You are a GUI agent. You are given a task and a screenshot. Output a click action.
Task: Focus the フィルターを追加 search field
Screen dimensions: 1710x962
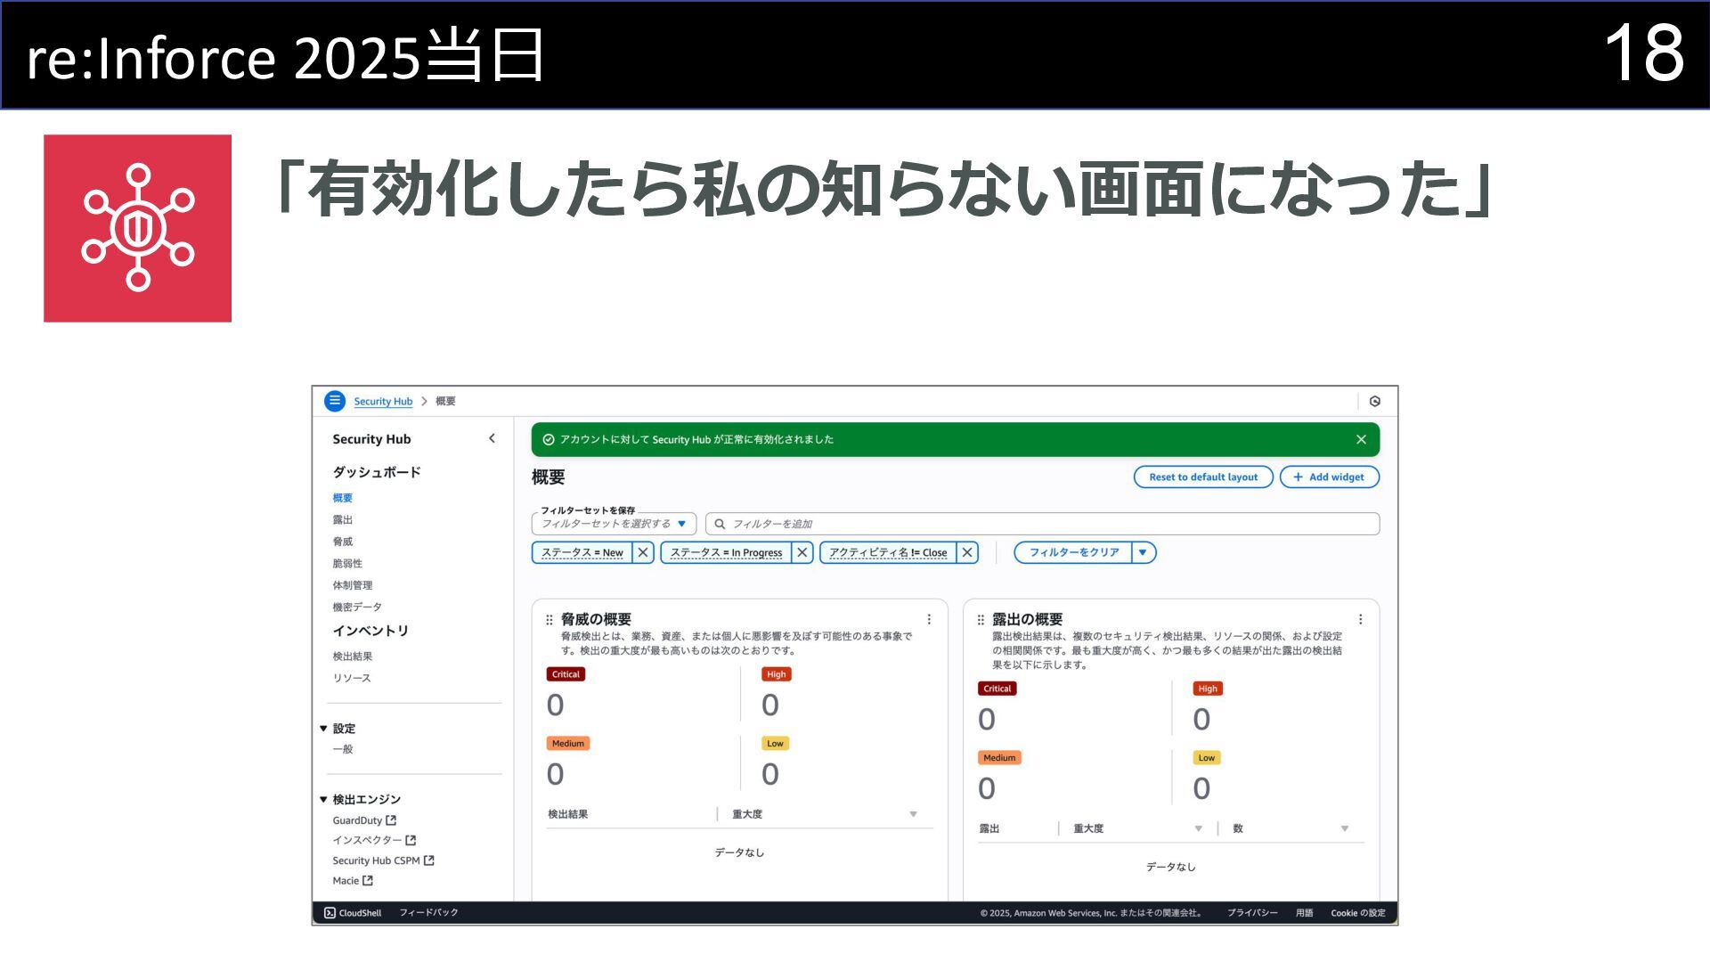click(1042, 524)
